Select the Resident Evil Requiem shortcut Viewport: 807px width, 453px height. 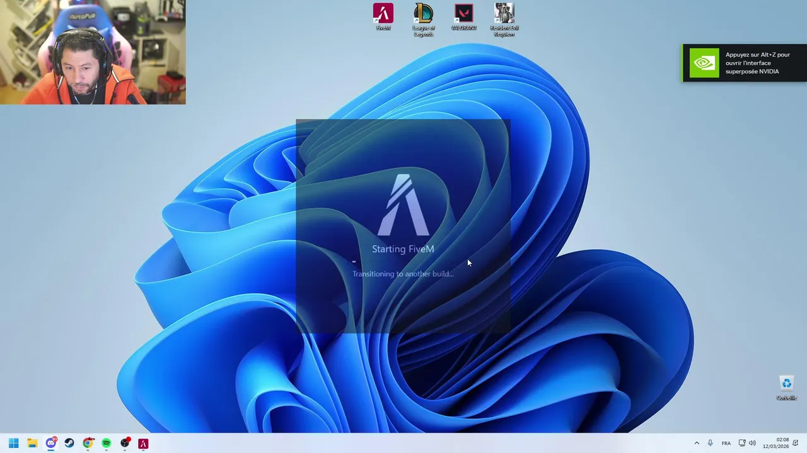[504, 20]
